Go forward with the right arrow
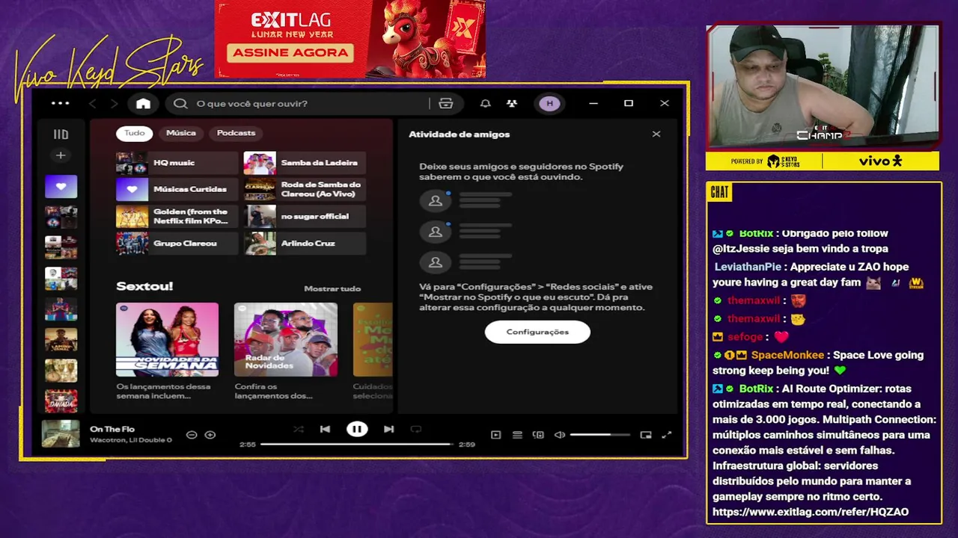Viewport: 958px width, 538px height. pyautogui.click(x=114, y=103)
